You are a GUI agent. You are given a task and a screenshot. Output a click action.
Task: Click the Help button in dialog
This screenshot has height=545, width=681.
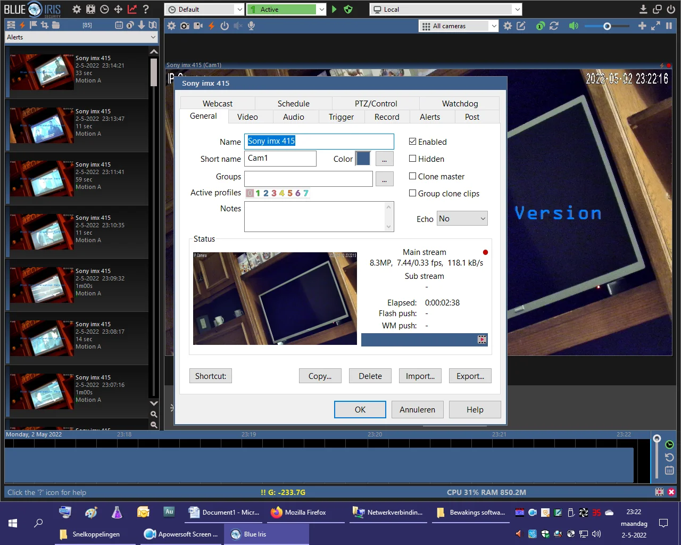tap(475, 409)
